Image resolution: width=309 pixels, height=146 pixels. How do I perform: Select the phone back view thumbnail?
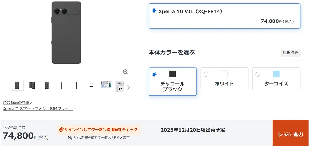pyautogui.click(x=17, y=85)
